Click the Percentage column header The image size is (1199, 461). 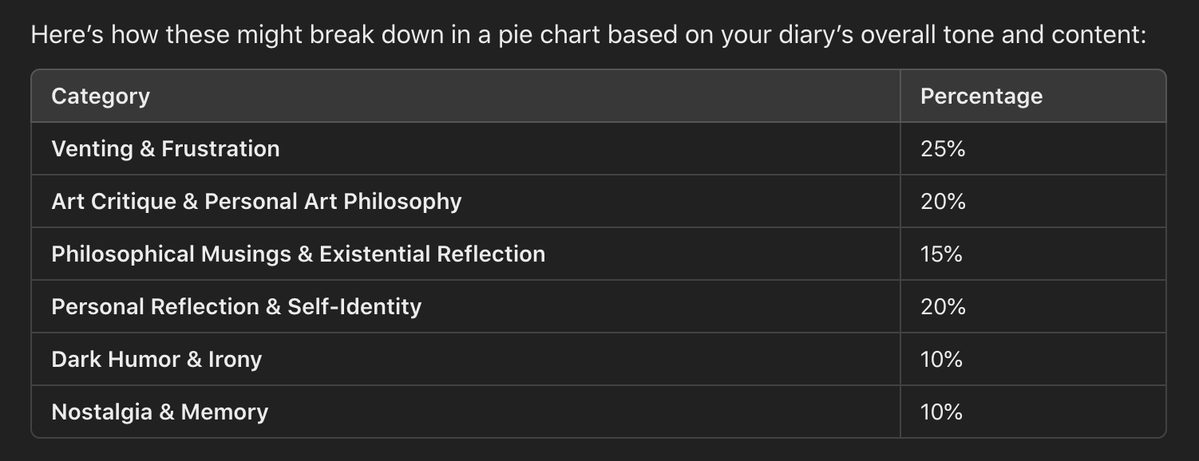[1033, 96]
